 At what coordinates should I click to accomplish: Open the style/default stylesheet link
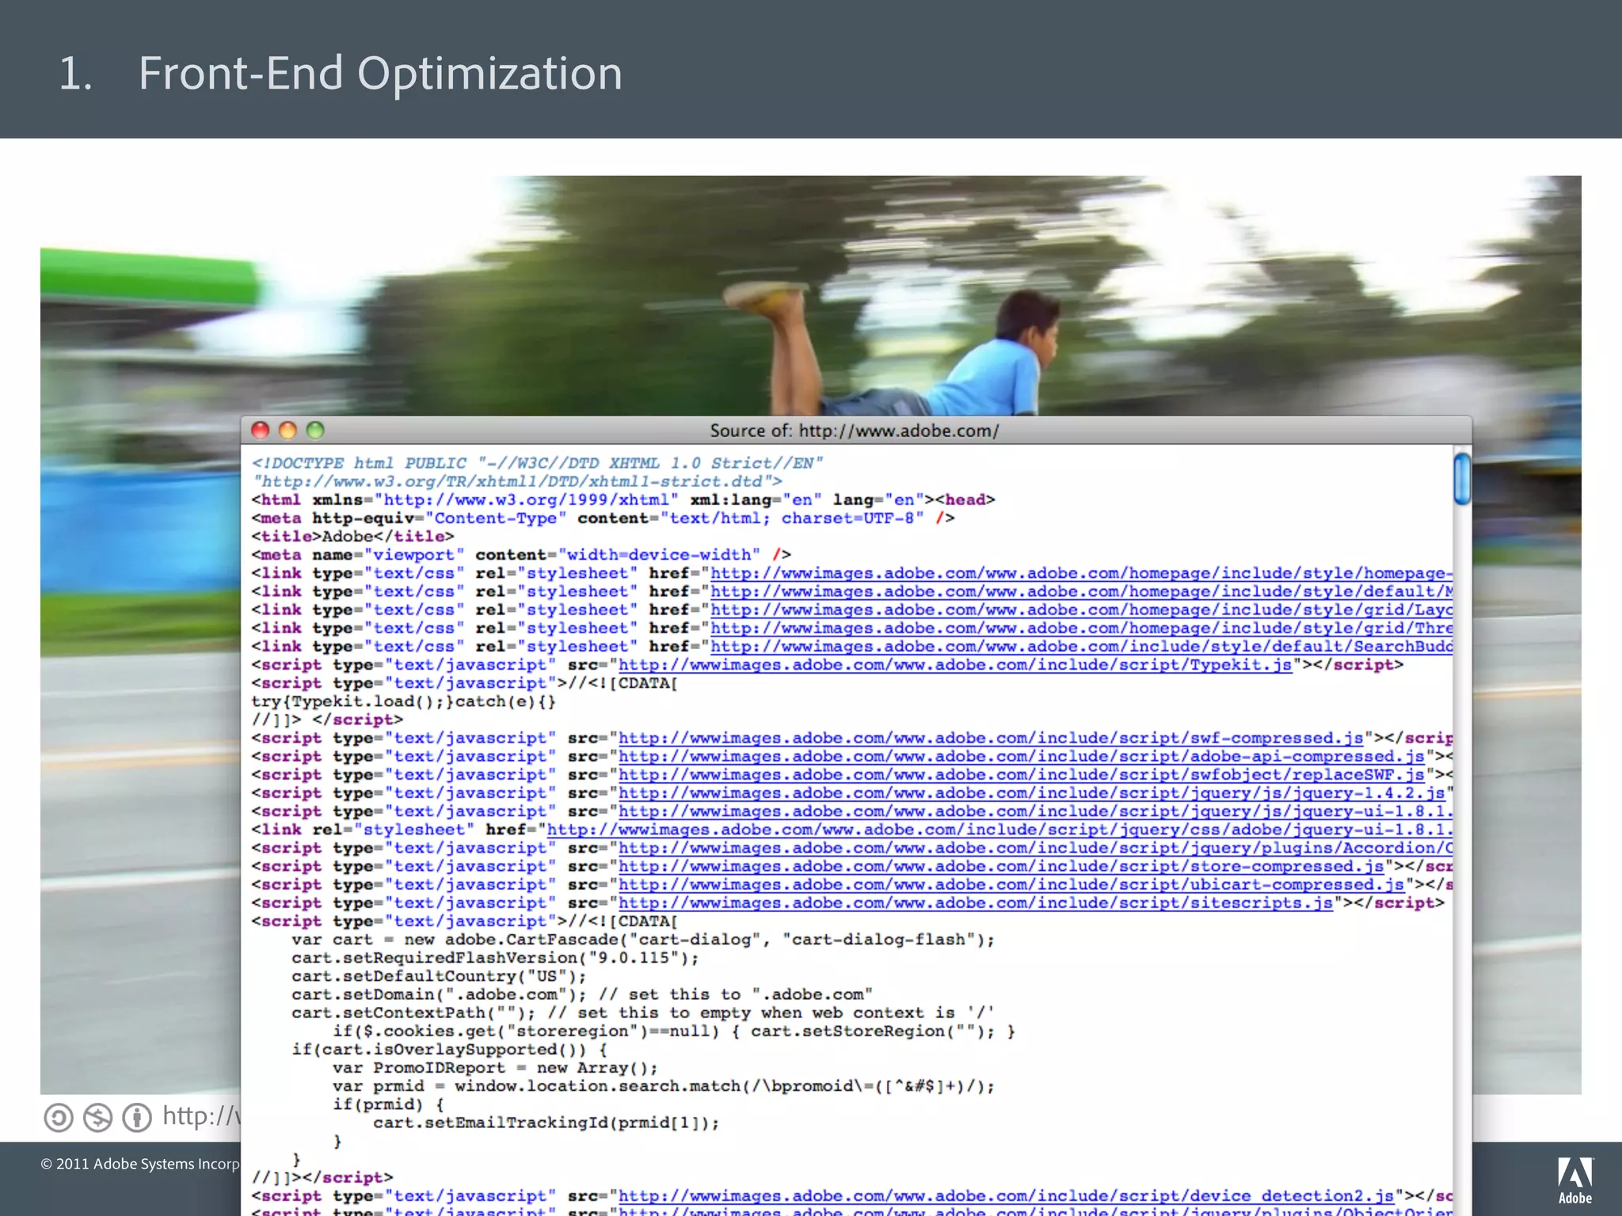click(1081, 591)
